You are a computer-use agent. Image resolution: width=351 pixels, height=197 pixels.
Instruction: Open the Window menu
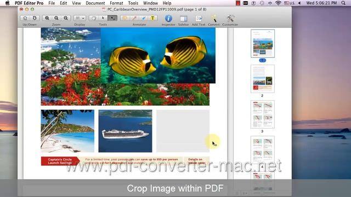click(x=150, y=3)
